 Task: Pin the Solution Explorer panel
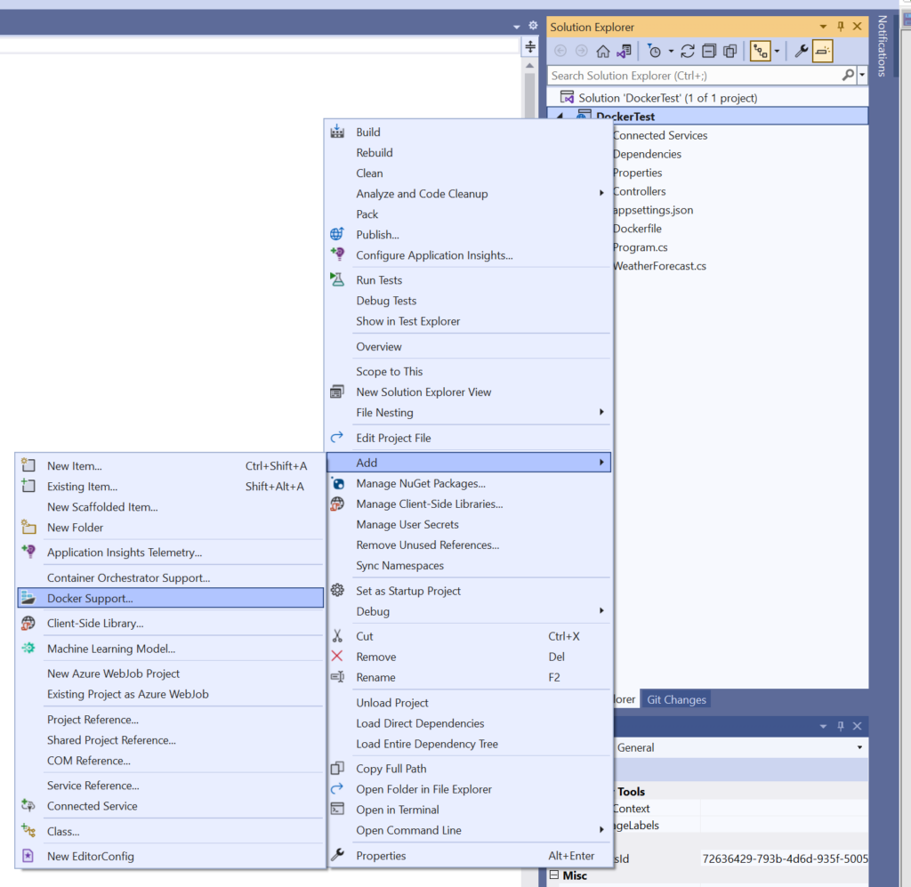tap(841, 27)
